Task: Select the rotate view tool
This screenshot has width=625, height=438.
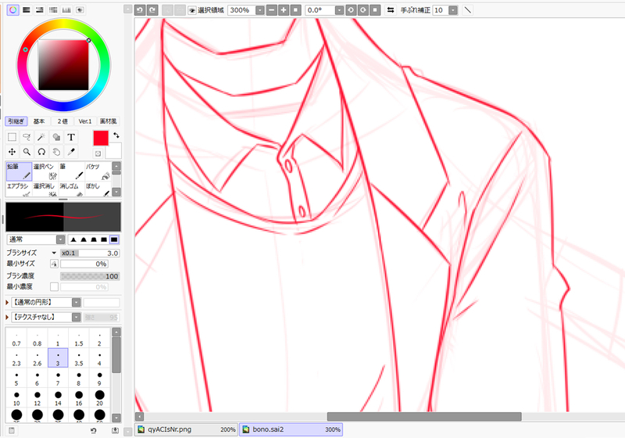Action: [41, 152]
